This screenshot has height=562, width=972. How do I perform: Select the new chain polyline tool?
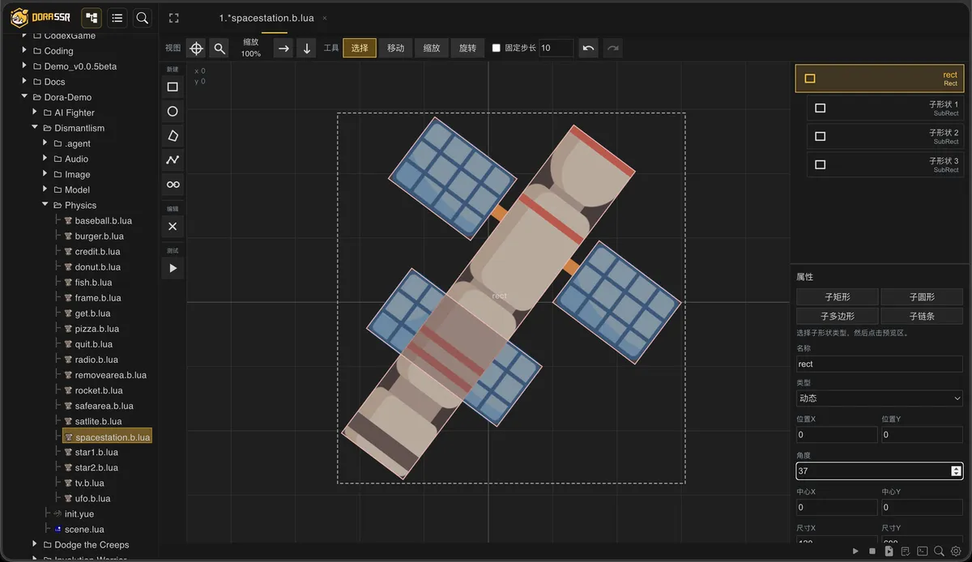(x=173, y=160)
